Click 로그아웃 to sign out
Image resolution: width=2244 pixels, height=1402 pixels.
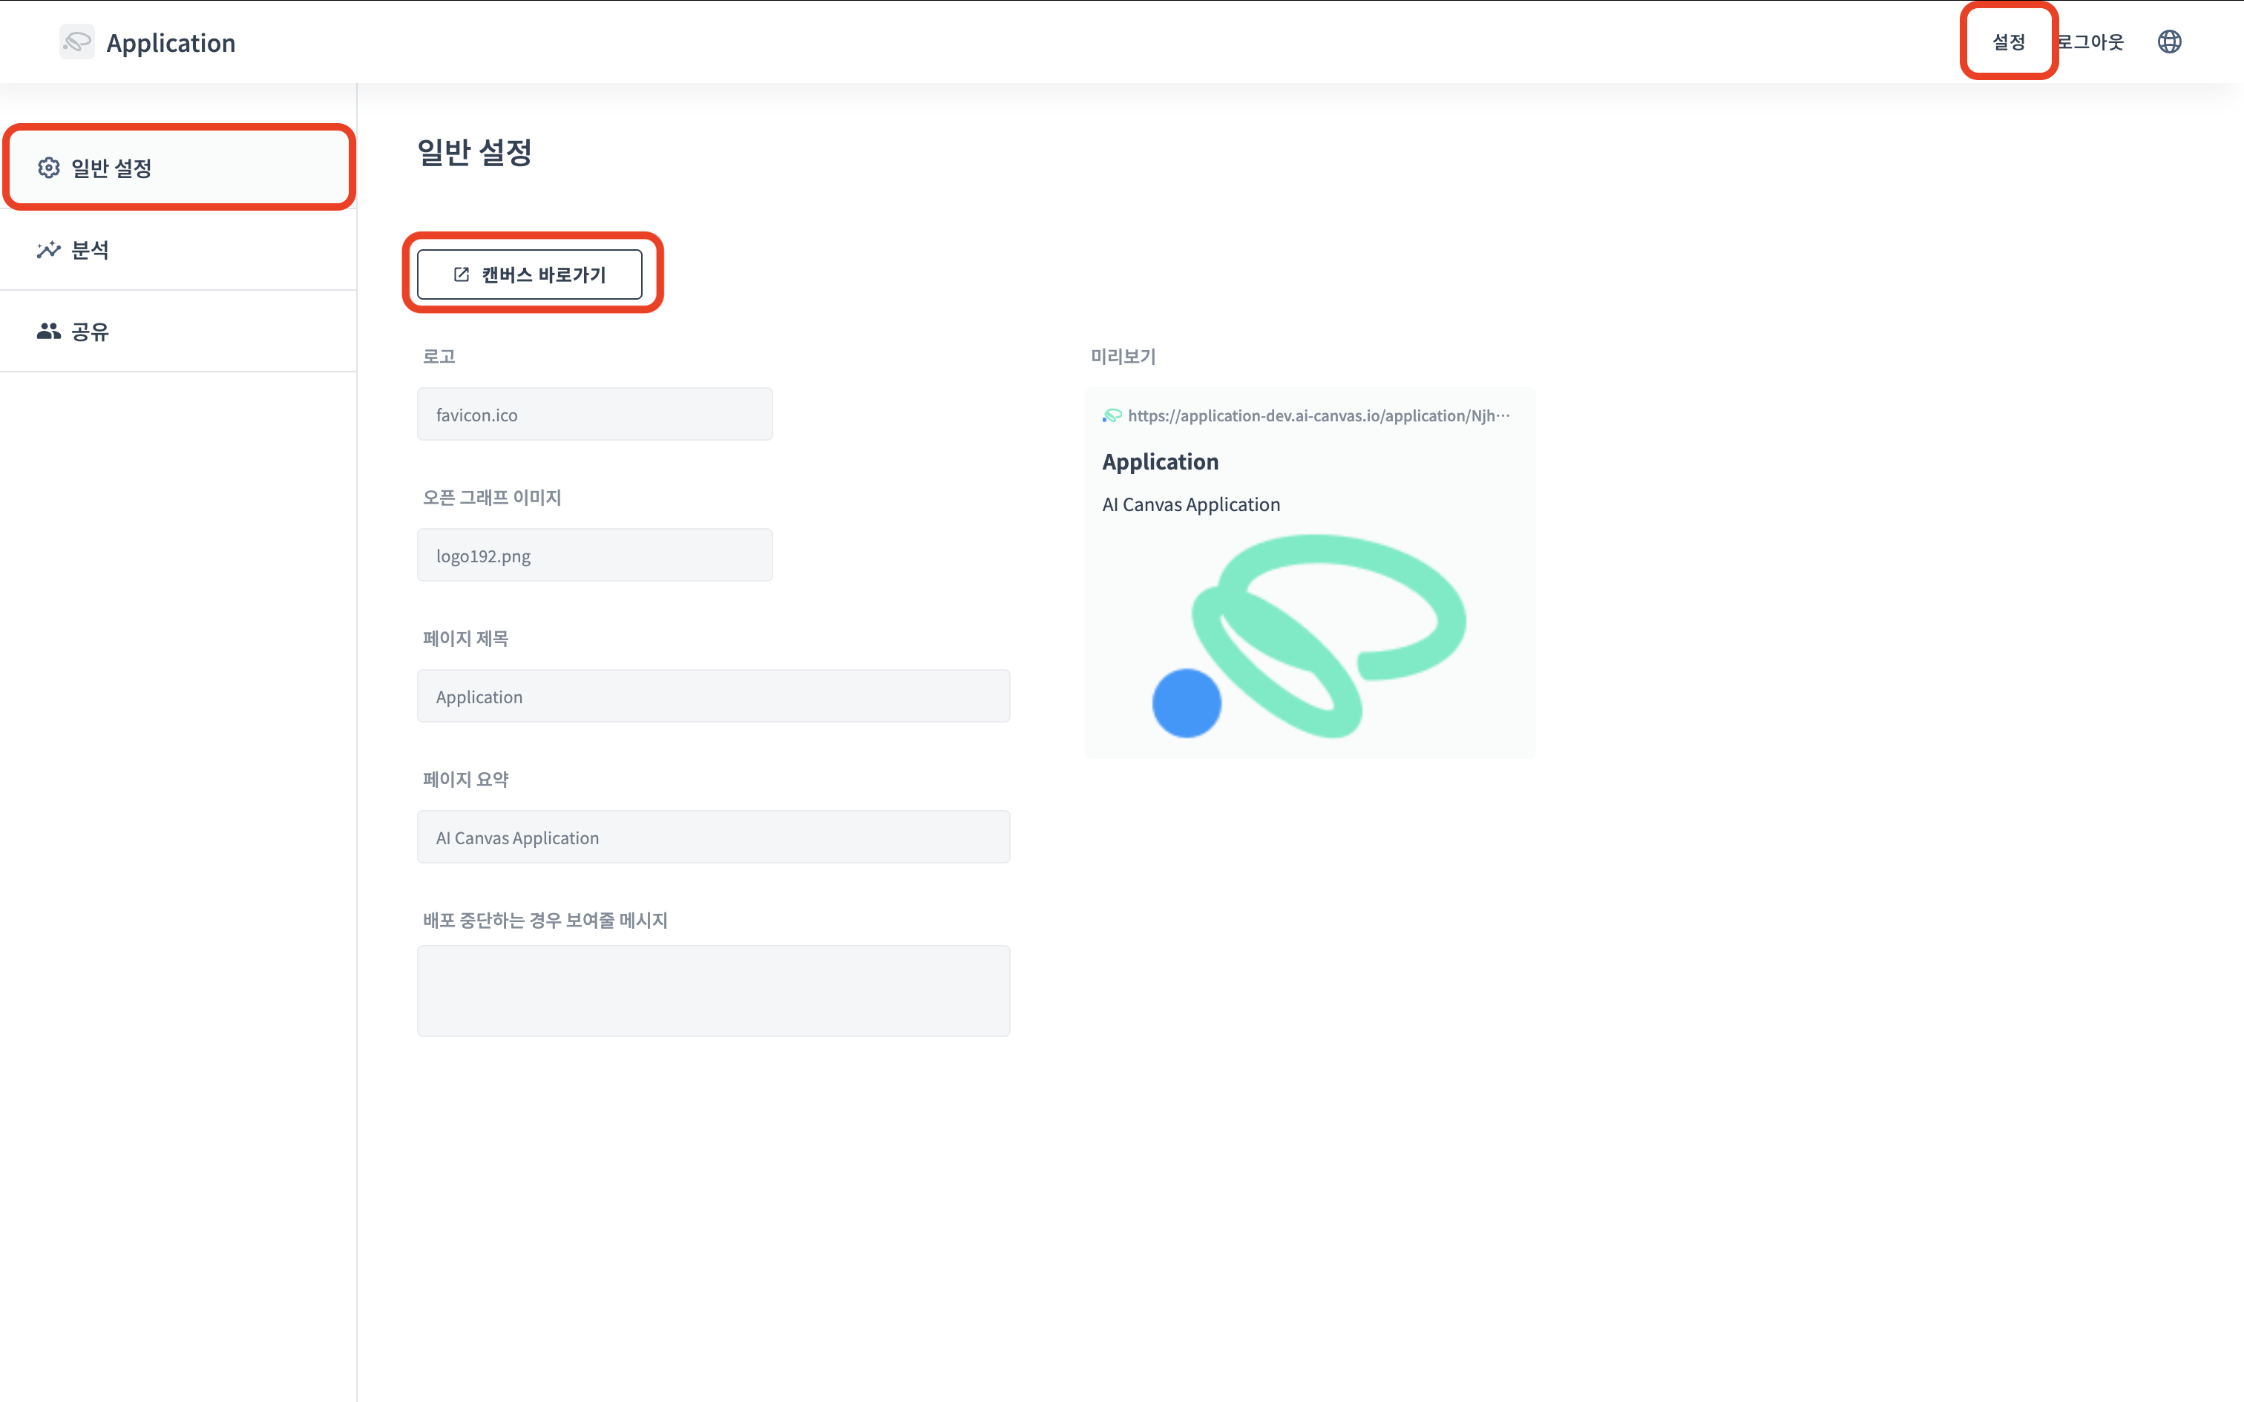click(x=2091, y=42)
